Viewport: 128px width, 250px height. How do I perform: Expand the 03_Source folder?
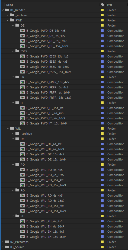[x=2, y=247]
